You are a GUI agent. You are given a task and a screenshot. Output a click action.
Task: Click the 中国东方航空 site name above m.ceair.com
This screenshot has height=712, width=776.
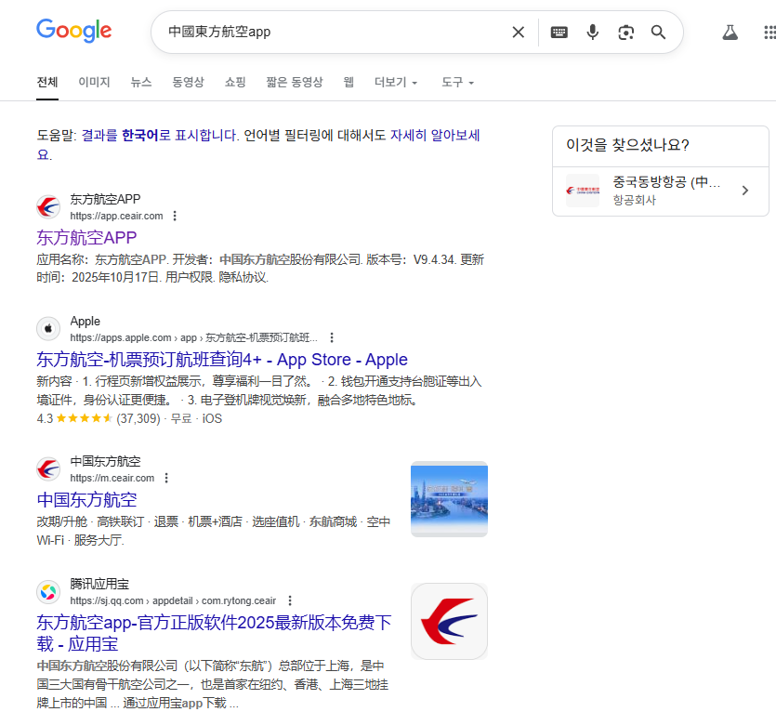[x=105, y=461]
